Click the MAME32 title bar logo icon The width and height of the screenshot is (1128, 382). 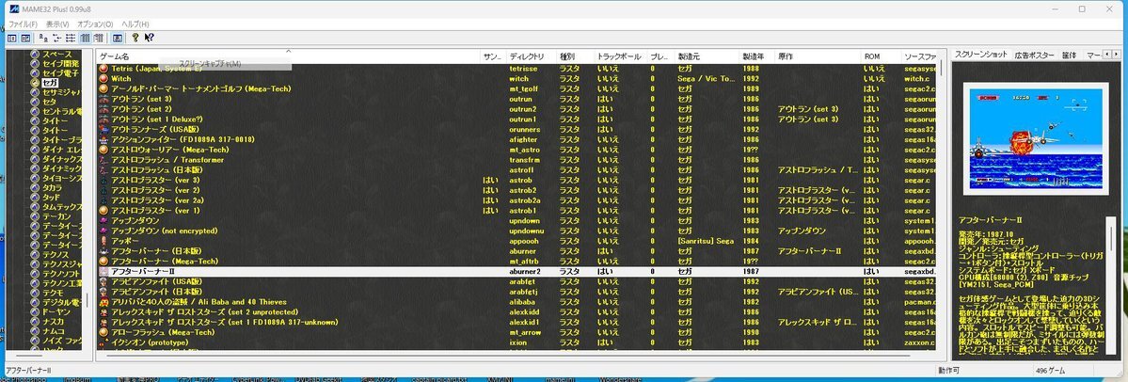tap(12, 8)
